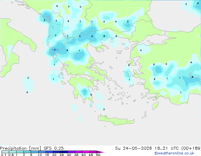Click the '20' legend scale label

pyautogui.click(x=54, y=155)
